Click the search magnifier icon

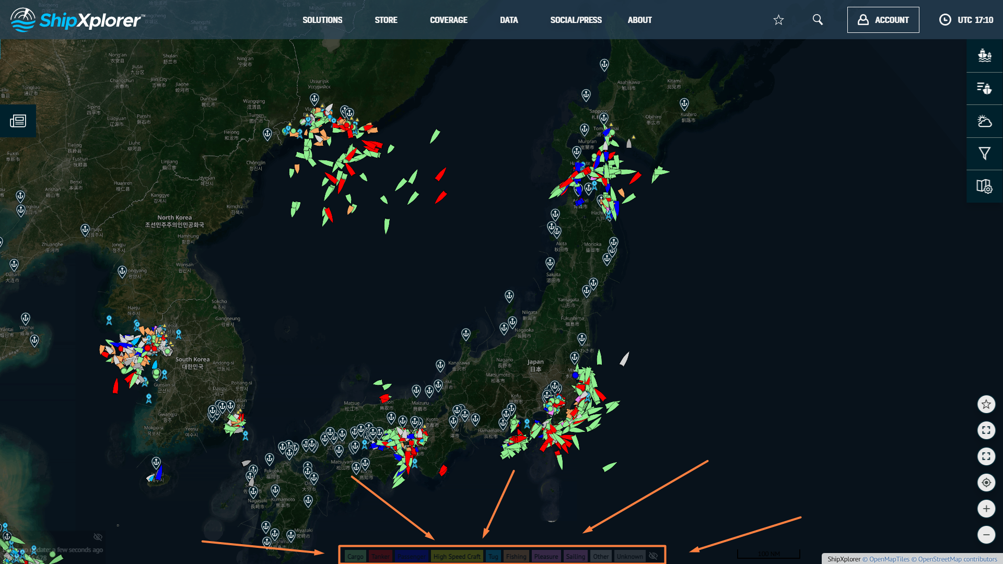[x=818, y=20]
